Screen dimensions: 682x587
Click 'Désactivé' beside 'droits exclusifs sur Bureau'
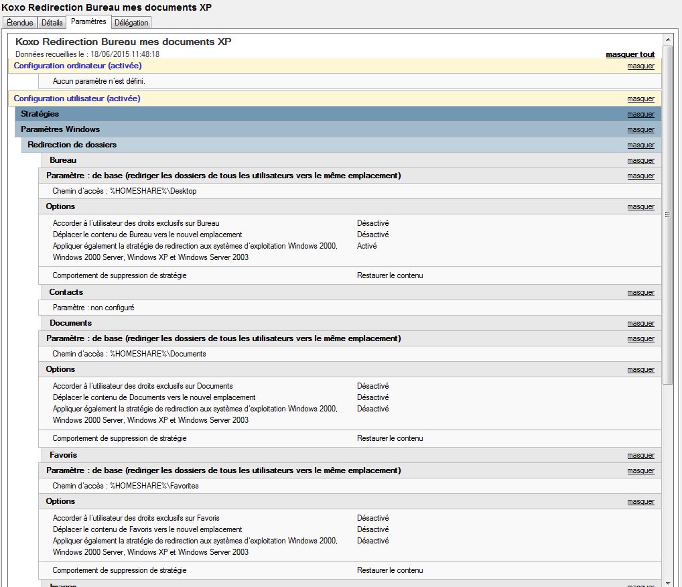point(373,223)
